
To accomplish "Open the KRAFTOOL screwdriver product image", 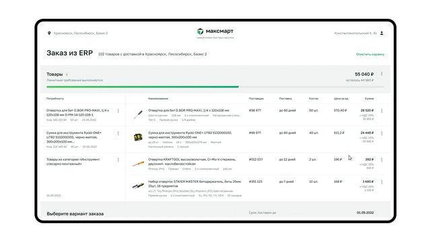I will [x=138, y=164].
